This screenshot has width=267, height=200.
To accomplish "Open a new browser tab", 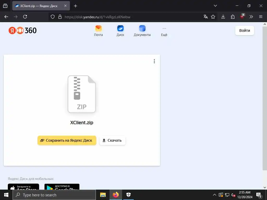I will pyautogui.click(x=75, y=6).
